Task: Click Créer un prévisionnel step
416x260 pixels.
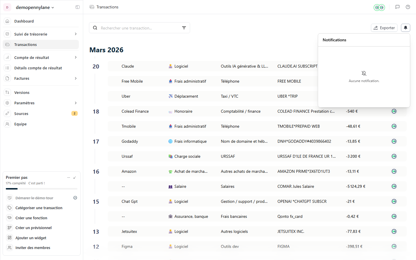Action: click(x=42, y=228)
